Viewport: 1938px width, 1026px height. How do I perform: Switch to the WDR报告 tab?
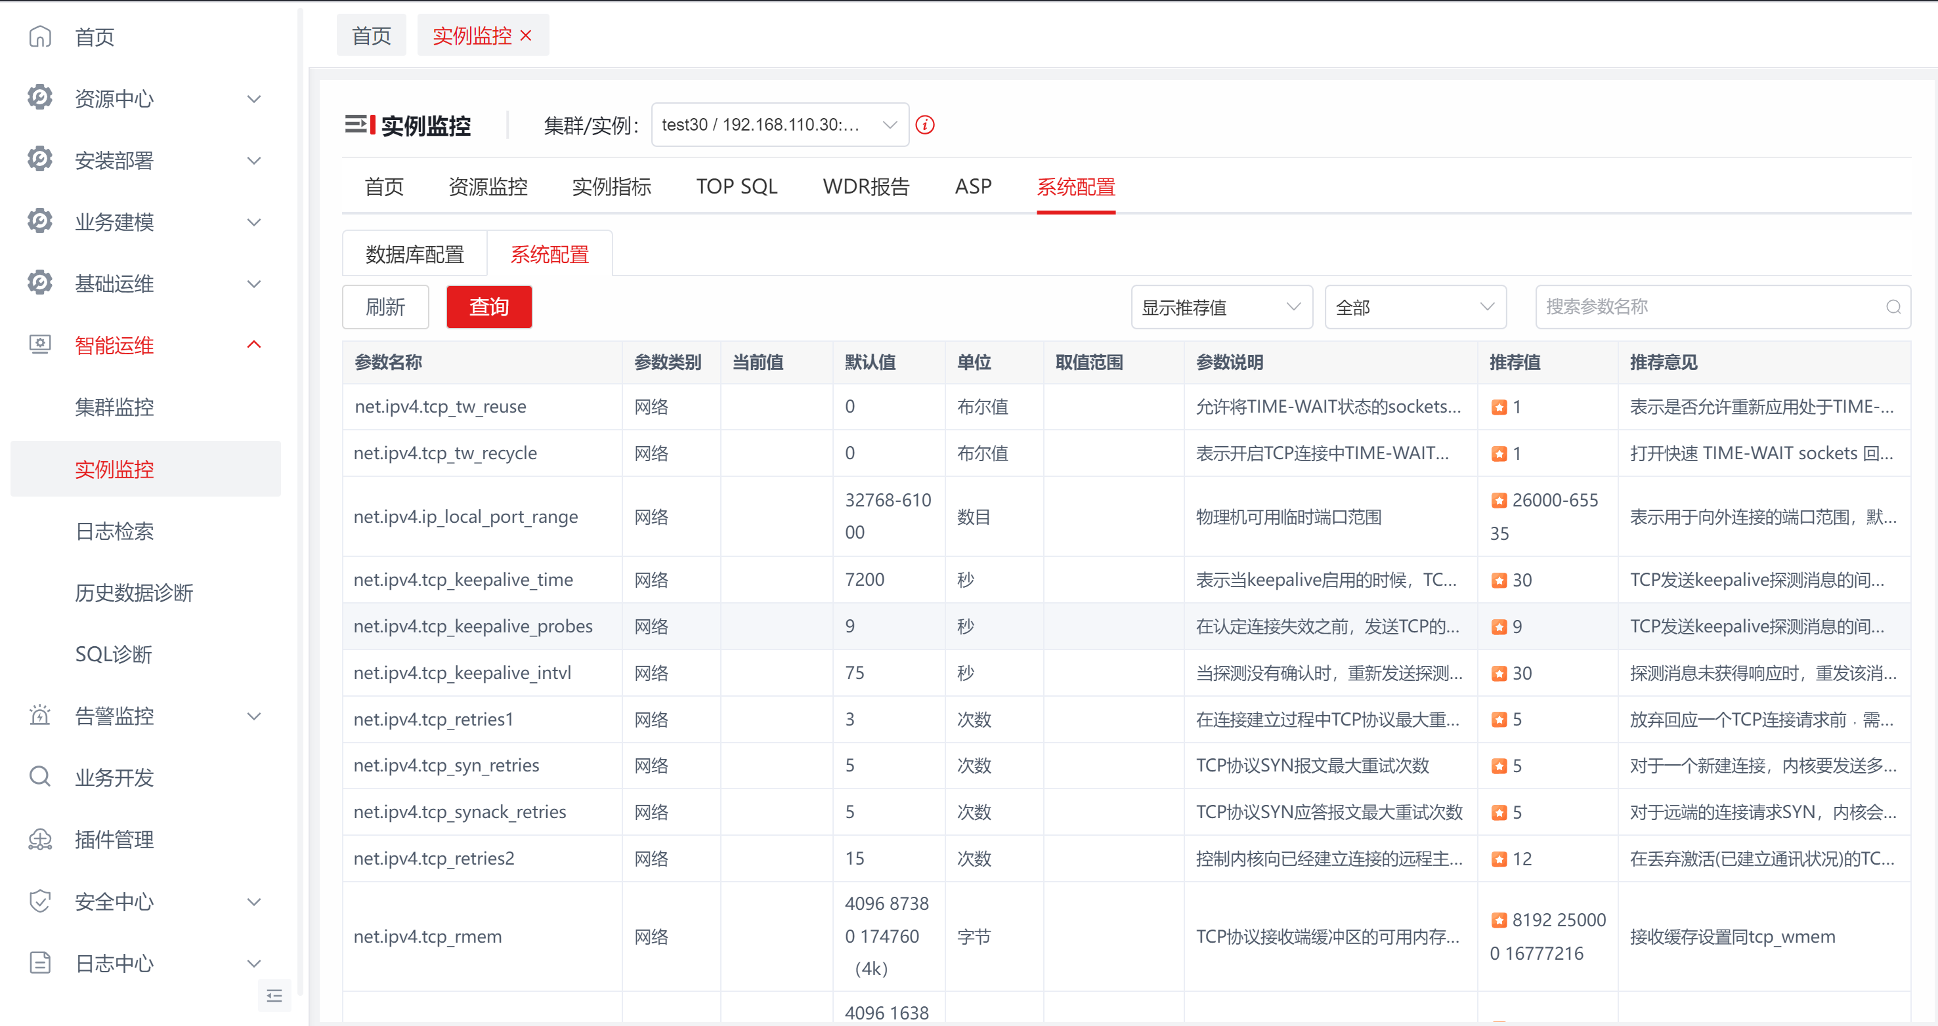point(866,186)
